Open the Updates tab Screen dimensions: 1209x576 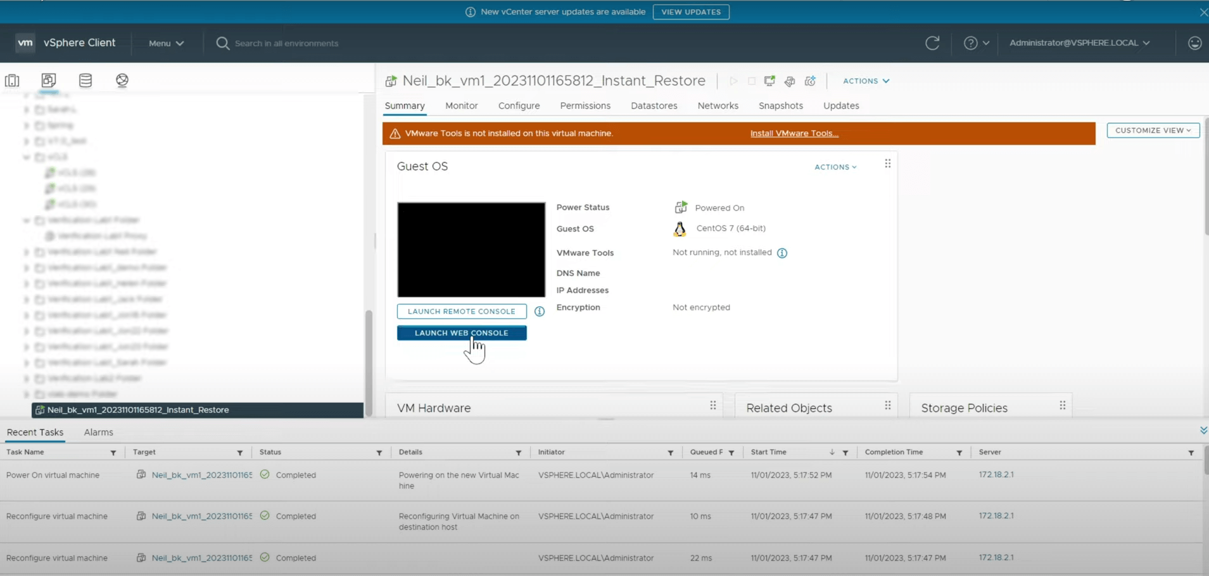(841, 106)
